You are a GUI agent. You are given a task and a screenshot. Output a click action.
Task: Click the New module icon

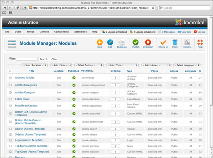[100, 42]
